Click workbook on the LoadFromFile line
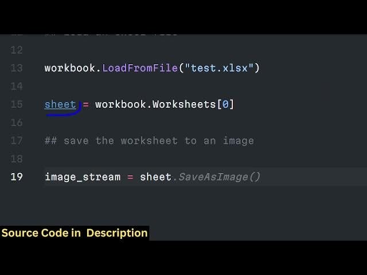 [x=69, y=68]
